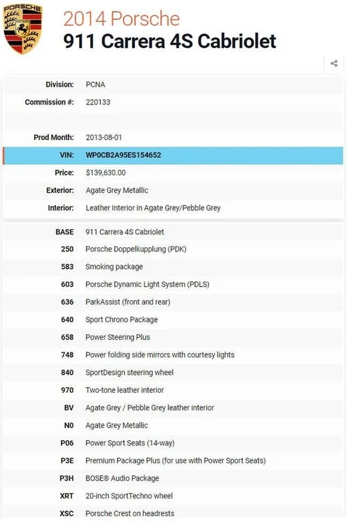Click option P06 Power Sport Seats (14-way)

[173, 443]
